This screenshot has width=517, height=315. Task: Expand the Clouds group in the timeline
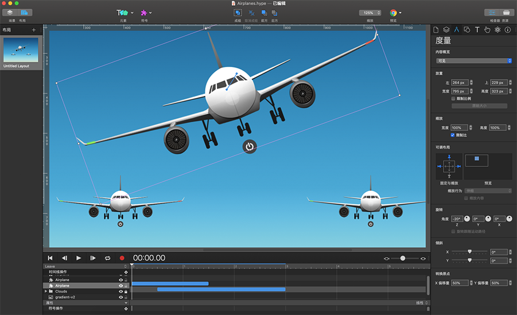46,291
